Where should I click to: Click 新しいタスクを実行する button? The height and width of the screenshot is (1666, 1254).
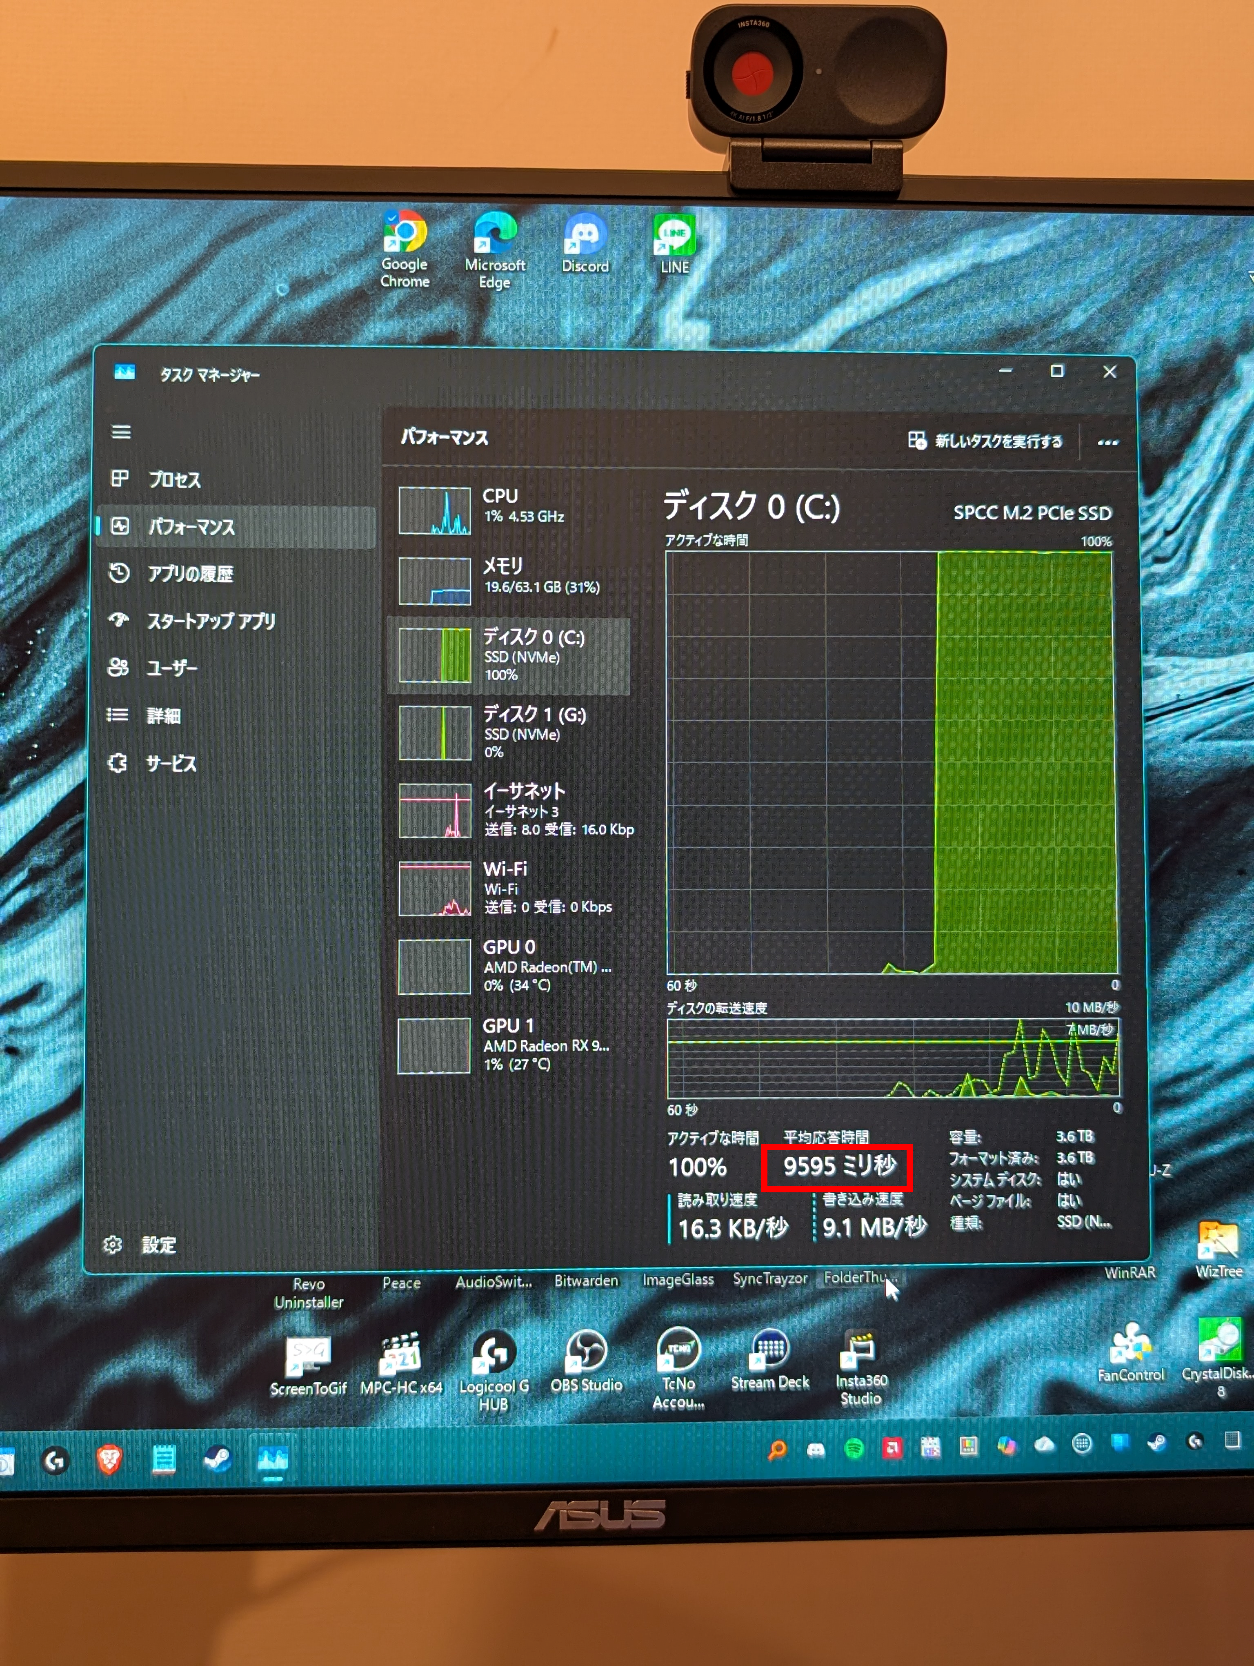click(x=986, y=441)
